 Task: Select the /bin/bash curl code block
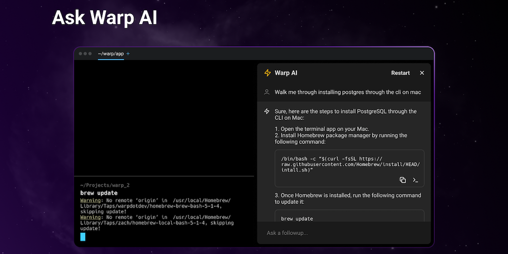(x=347, y=164)
